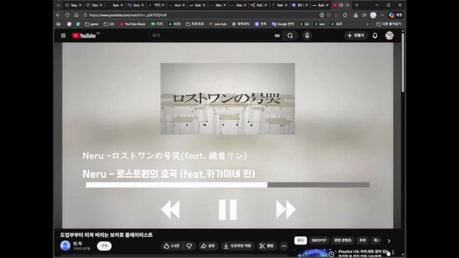Go back with browser back arrow
Viewport: 459px width, 258px height.
pos(58,15)
